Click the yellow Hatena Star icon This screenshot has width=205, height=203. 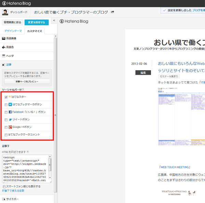coord(10,97)
